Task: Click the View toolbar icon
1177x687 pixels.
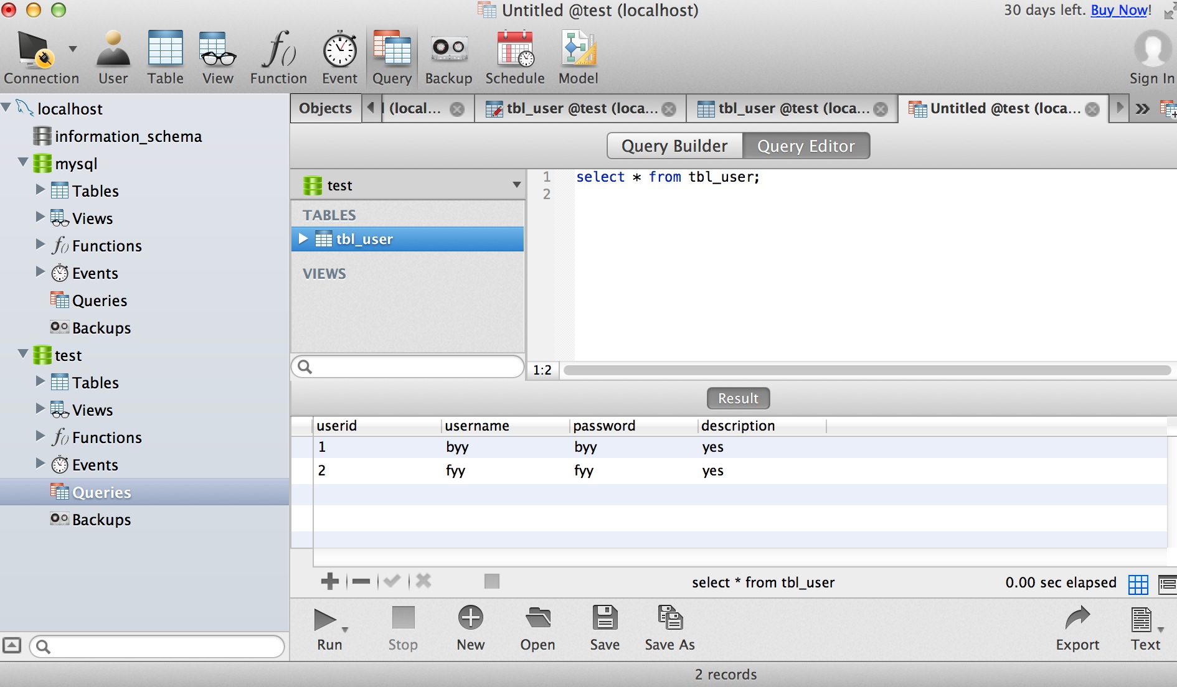Action: click(217, 57)
